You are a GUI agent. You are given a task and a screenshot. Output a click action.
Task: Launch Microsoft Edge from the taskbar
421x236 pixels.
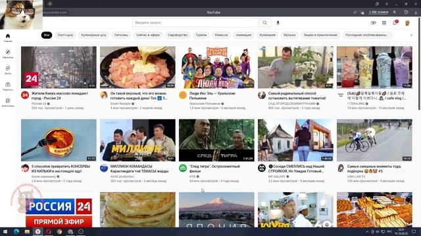click(x=16, y=231)
